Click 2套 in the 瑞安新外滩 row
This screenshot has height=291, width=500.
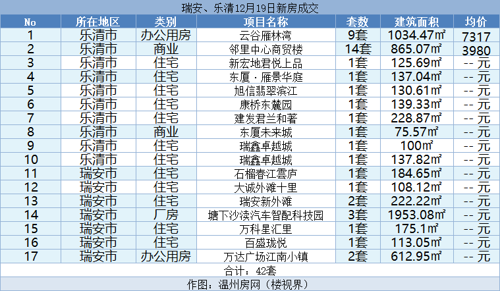(x=358, y=201)
